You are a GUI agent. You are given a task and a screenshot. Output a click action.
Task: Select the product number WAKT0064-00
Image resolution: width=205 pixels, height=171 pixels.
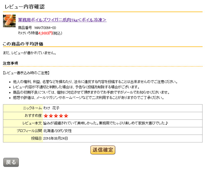[x=45, y=28]
